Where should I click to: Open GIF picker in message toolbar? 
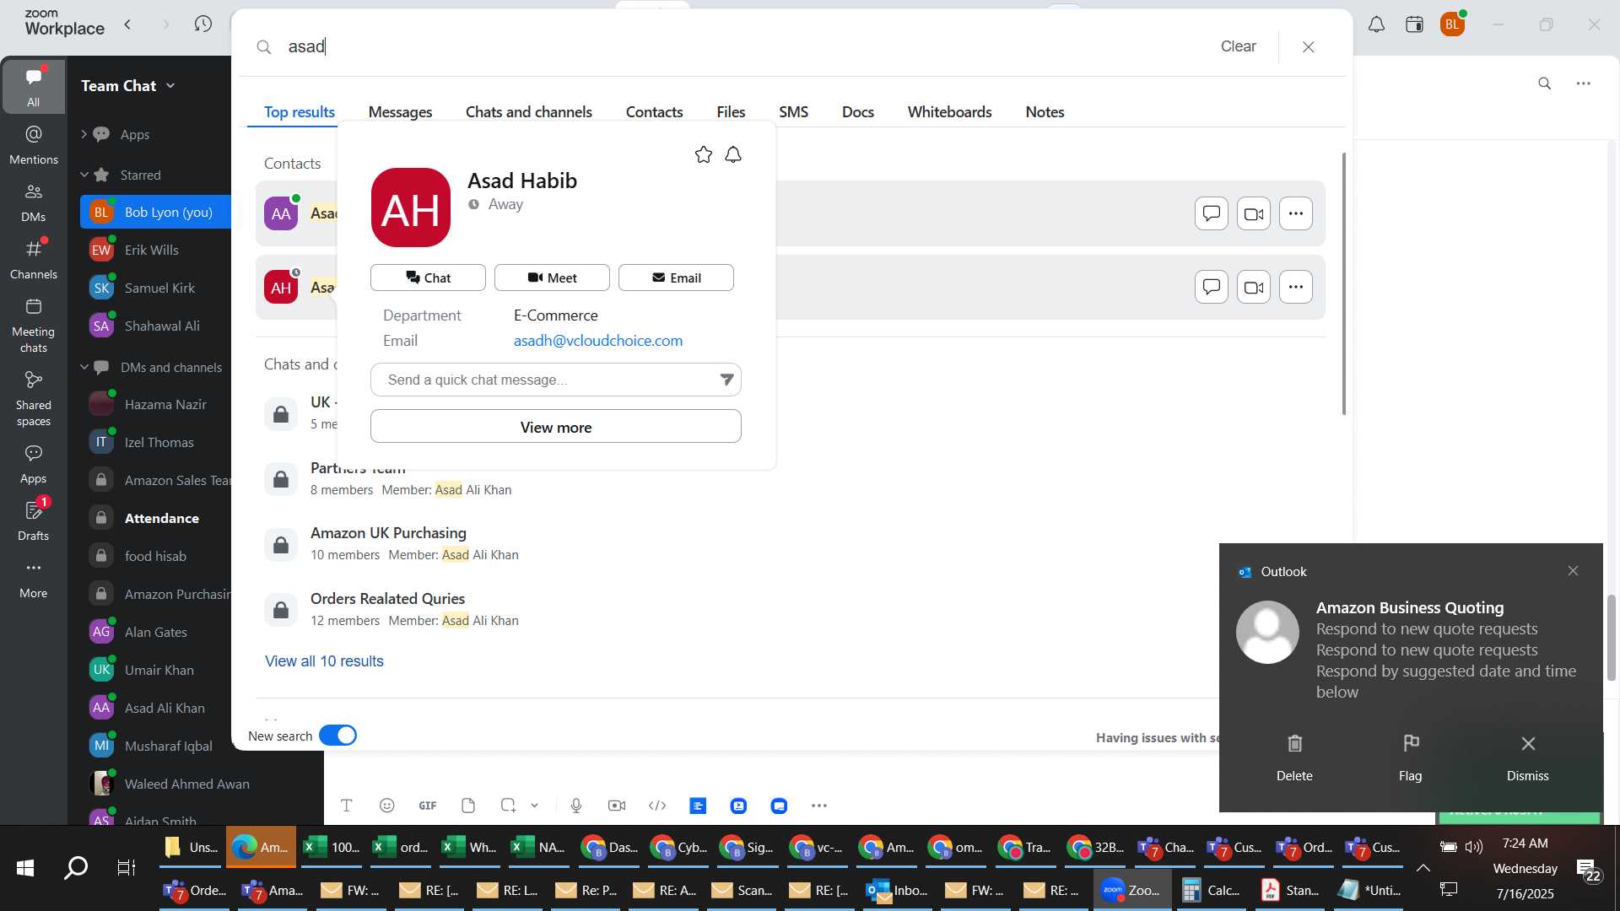pos(428,806)
